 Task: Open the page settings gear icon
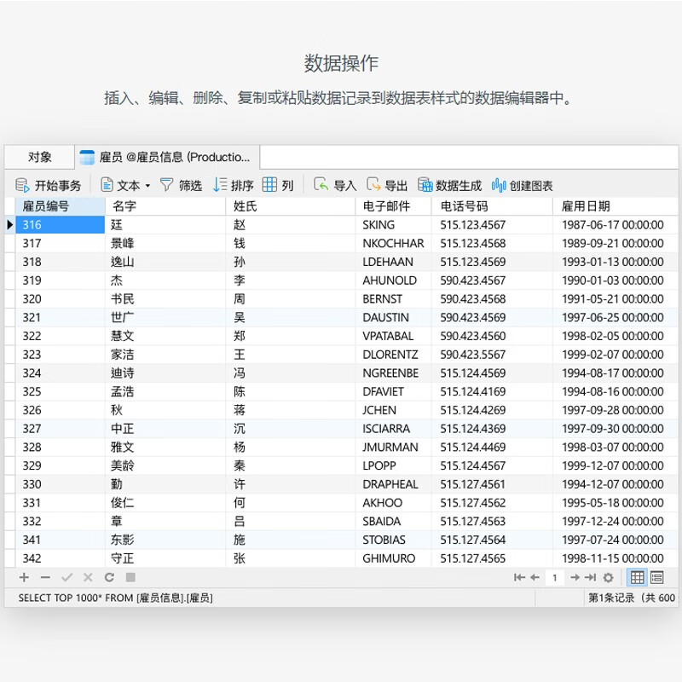click(608, 577)
